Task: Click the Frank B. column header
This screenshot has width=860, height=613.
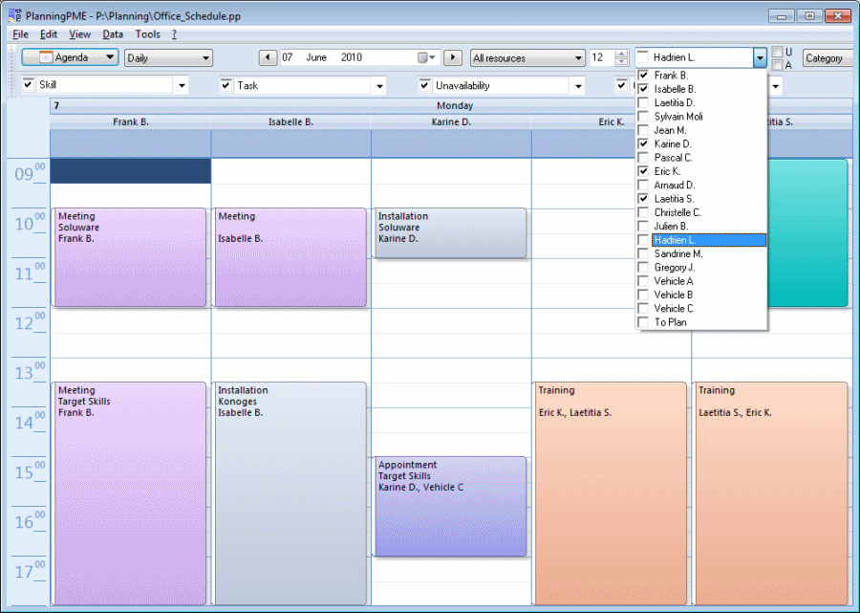Action: click(131, 121)
